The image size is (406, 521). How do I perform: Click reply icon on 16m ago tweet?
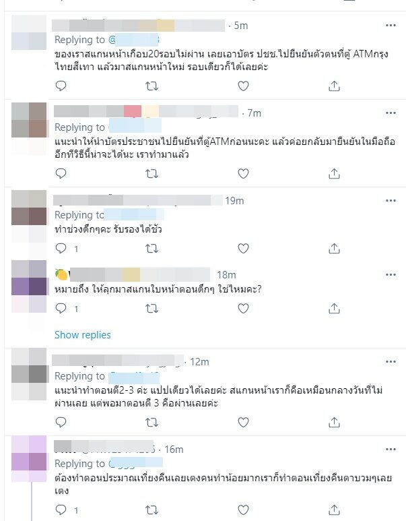(x=61, y=510)
